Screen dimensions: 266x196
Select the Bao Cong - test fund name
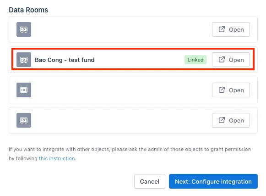pyautogui.click(x=65, y=60)
